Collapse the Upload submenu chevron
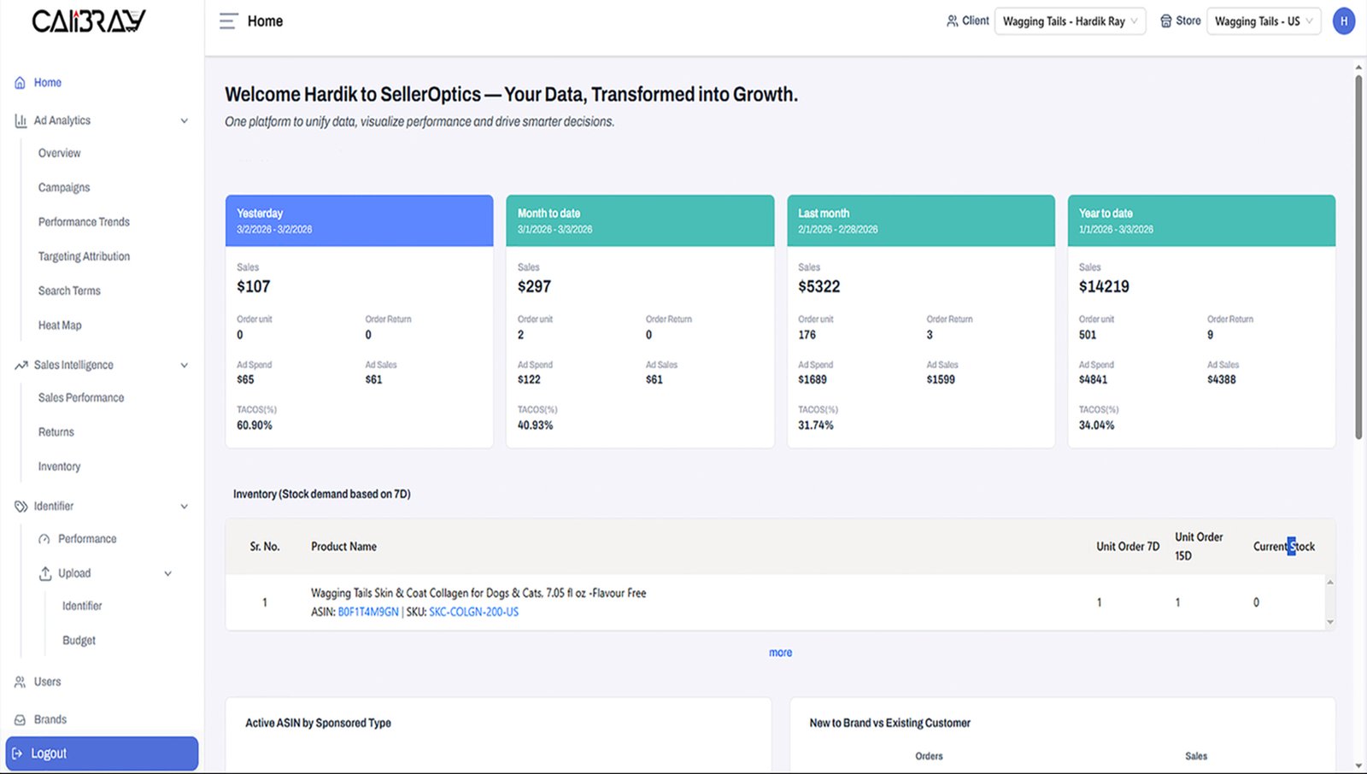 click(x=167, y=574)
